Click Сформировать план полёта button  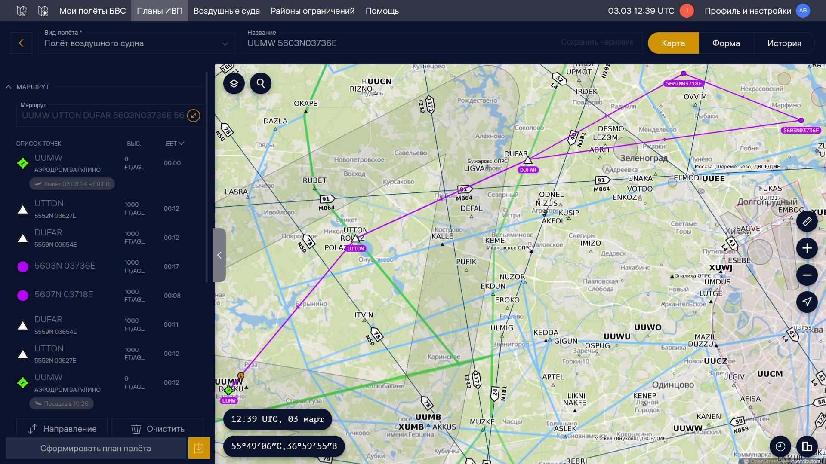click(x=96, y=448)
